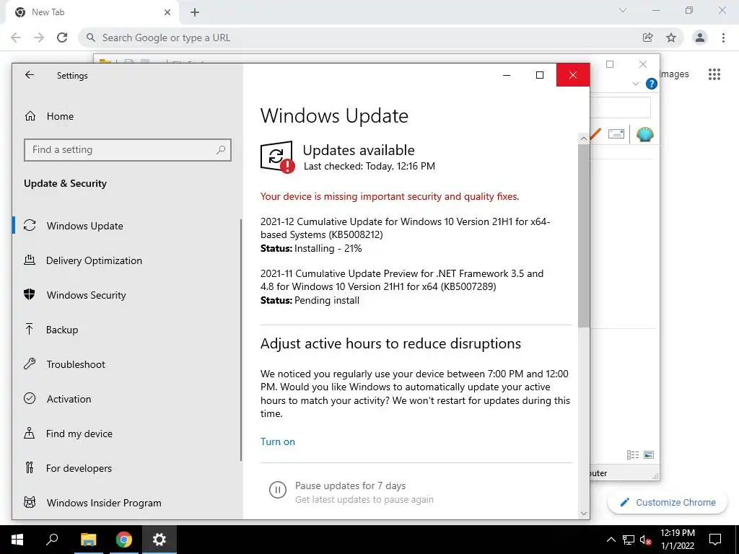The height and width of the screenshot is (554, 739).
Task: Open Backup settings
Action: click(62, 330)
